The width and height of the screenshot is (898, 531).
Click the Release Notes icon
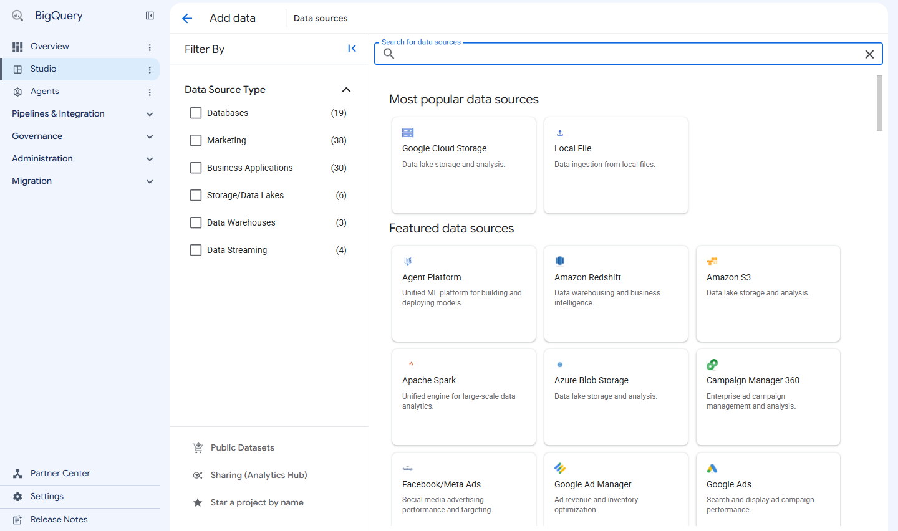click(x=17, y=520)
